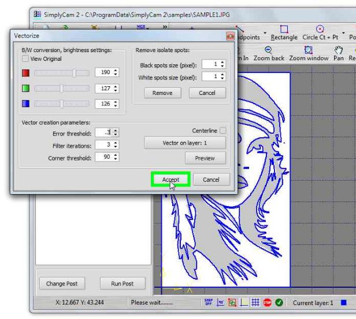Enable the View Original checkbox
The height and width of the screenshot is (319, 356).
click(25, 58)
